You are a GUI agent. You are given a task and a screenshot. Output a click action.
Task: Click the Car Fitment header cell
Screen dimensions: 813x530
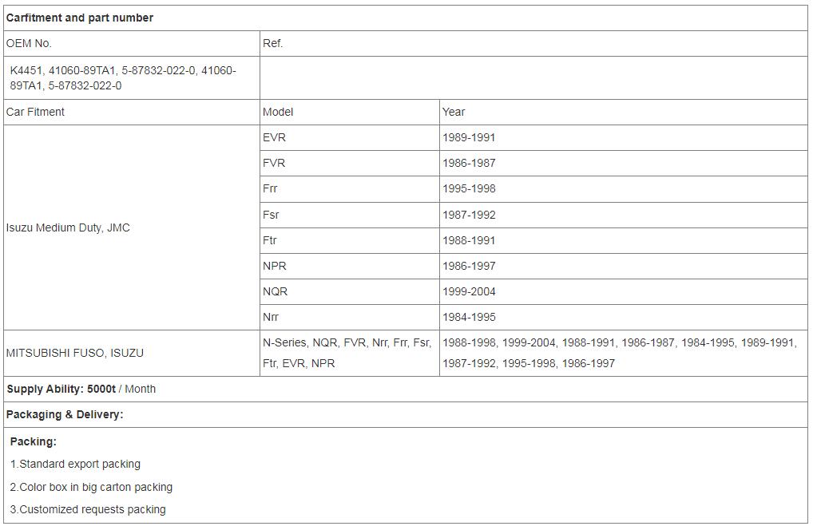[x=132, y=112]
